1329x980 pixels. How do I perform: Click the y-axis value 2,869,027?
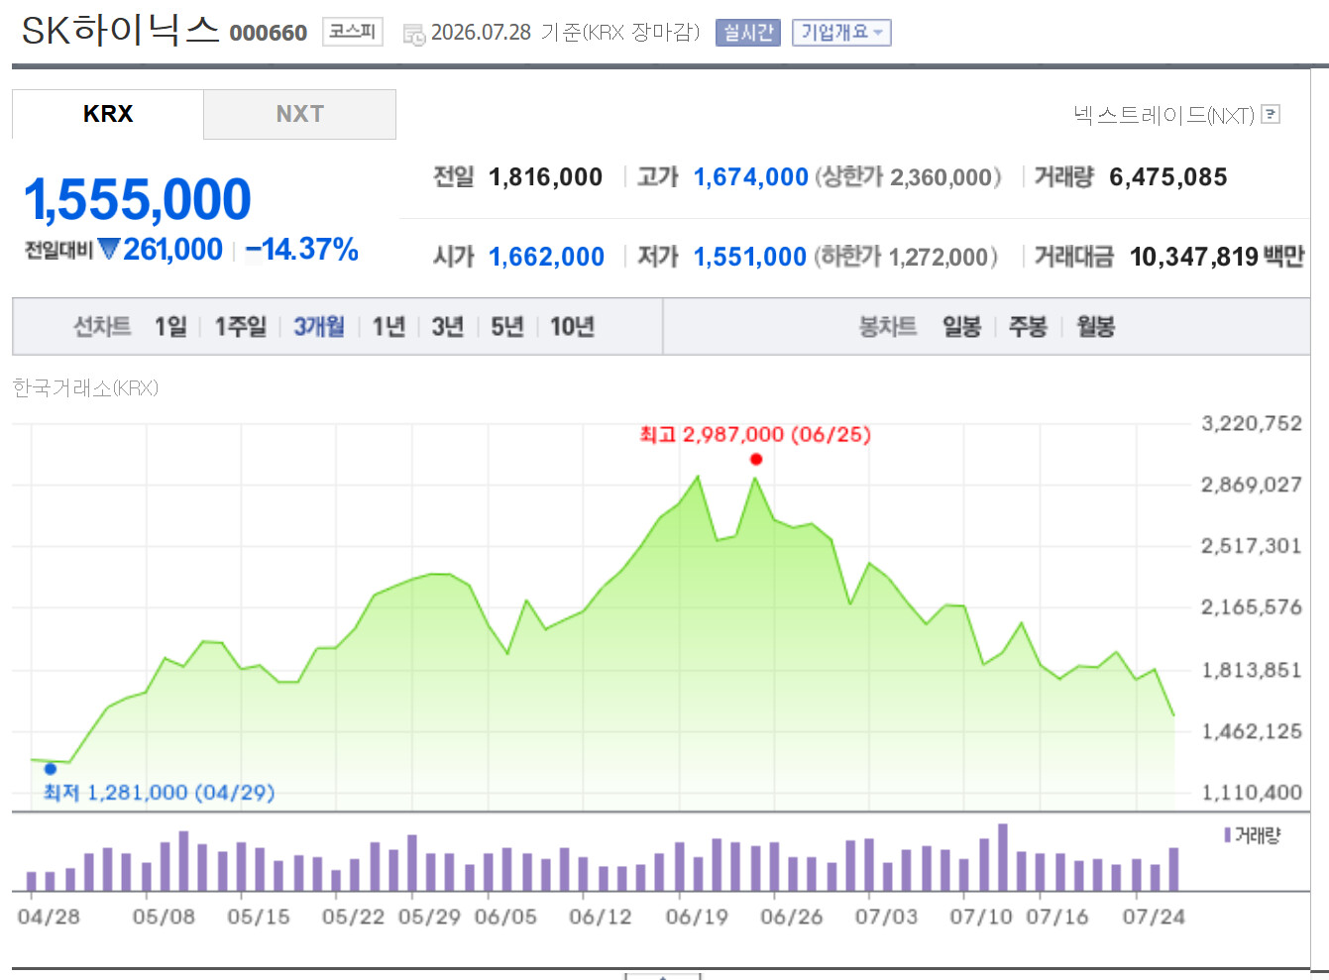[1252, 485]
